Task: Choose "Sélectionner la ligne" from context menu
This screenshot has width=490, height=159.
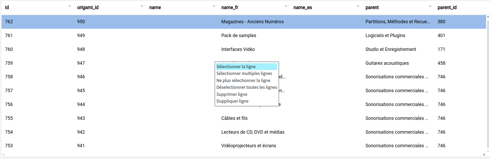Action: [236, 67]
